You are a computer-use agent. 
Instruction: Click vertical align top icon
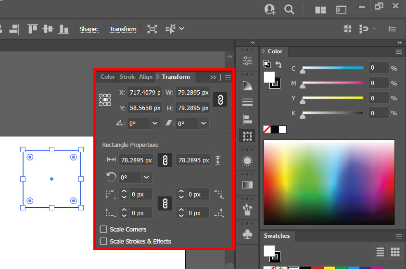pyautogui.click(x=32, y=29)
